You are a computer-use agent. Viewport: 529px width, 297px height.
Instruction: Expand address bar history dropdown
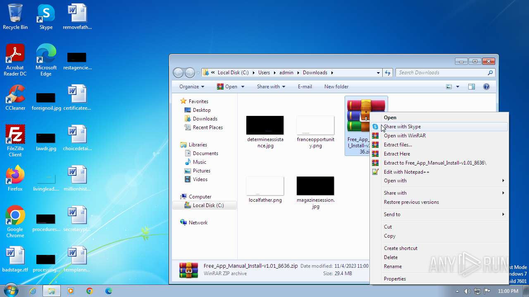(x=378, y=73)
